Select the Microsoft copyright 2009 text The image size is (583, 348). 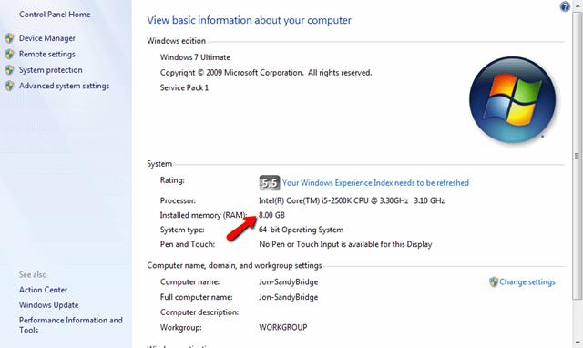tap(266, 73)
